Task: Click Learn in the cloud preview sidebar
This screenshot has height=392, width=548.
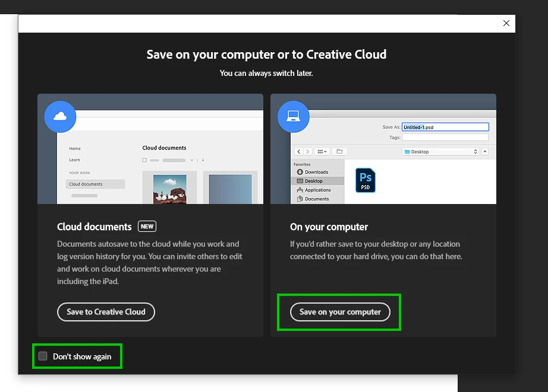Action: (74, 160)
